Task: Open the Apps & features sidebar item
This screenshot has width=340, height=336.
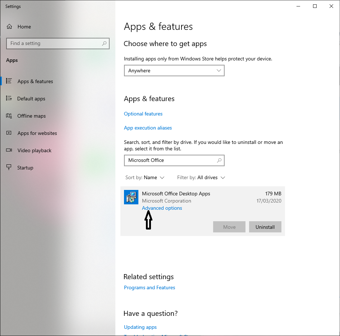Action: point(58,81)
